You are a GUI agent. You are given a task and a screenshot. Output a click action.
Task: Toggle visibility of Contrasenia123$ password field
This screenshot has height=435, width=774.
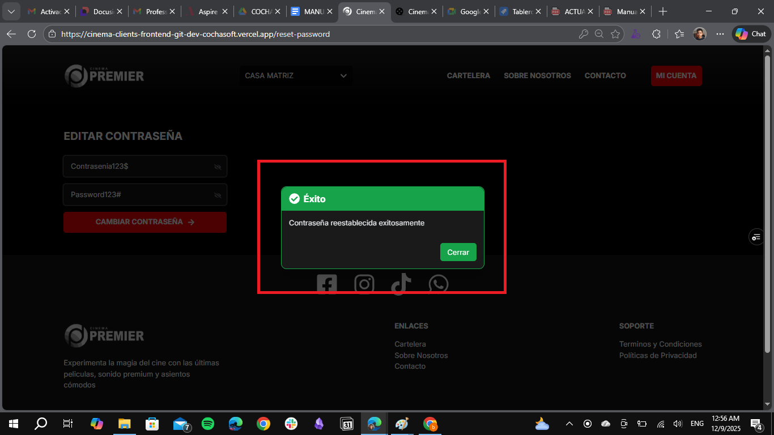(218, 167)
